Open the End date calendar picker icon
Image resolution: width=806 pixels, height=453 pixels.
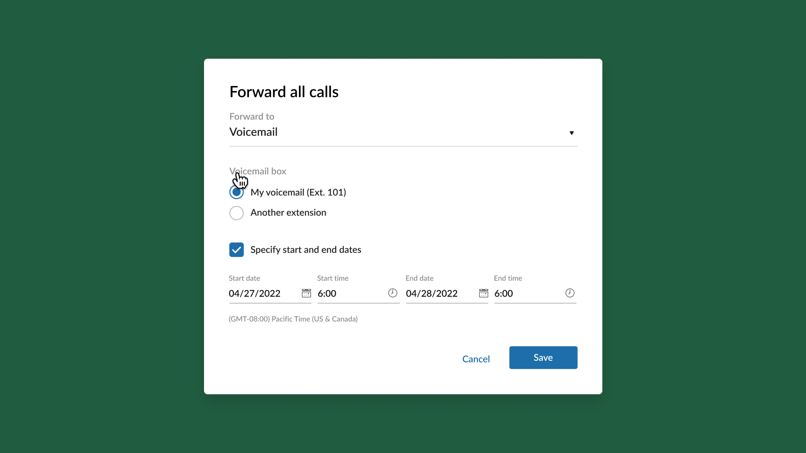point(484,293)
